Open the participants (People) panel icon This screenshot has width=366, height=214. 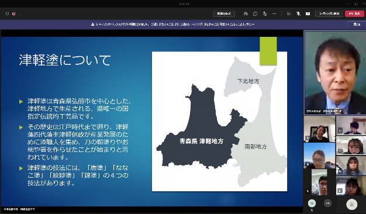pos(246,14)
